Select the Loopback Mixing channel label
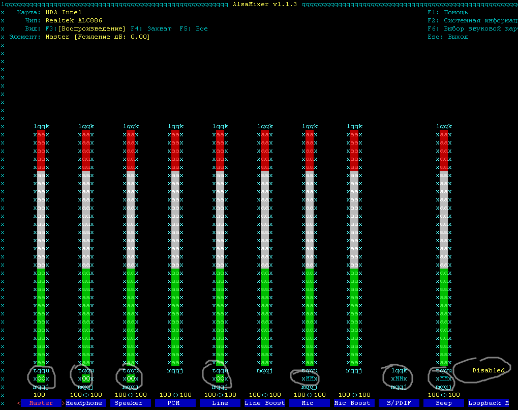The height and width of the screenshot is (410, 518). (x=489, y=403)
